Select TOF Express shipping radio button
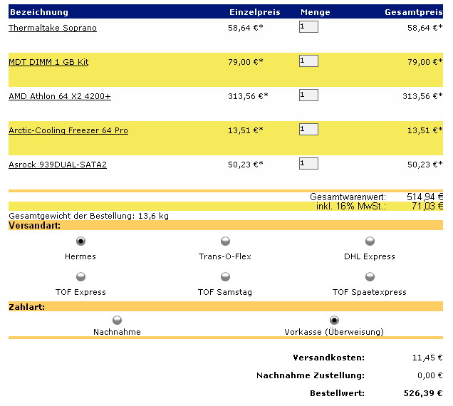The image size is (453, 406). 80,277
